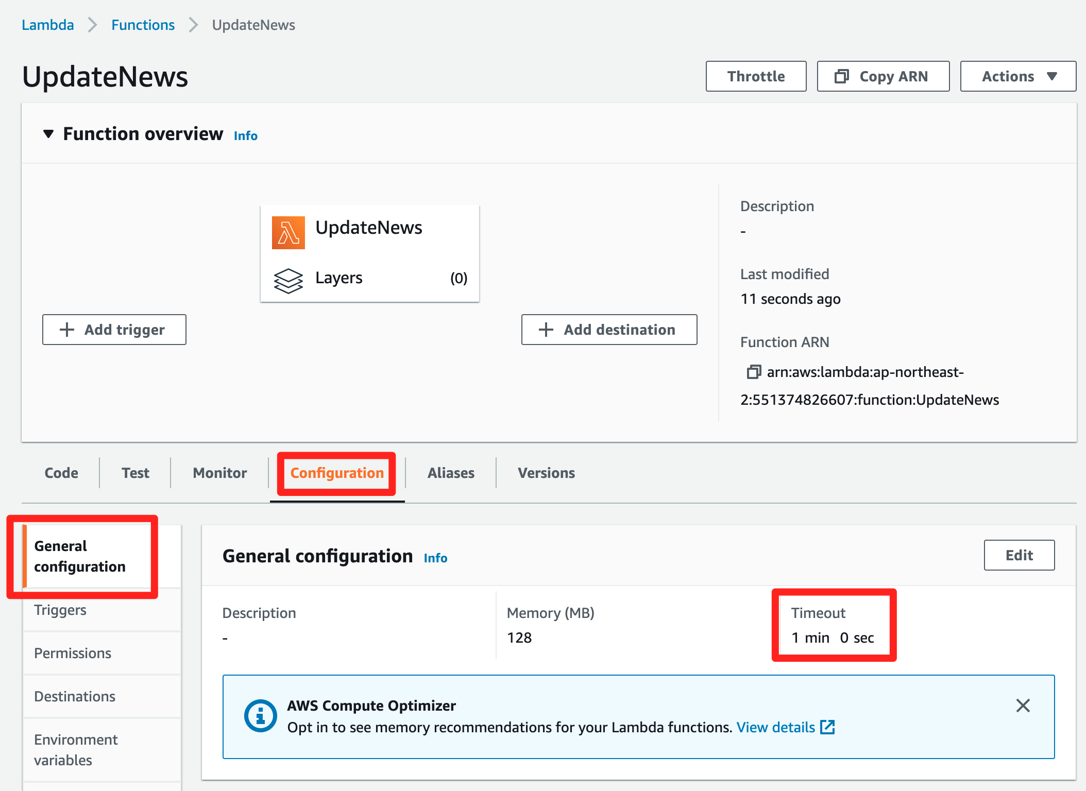Viewport: 1086px width, 791px height.
Task: Edit the General configuration
Action: [x=1019, y=555]
